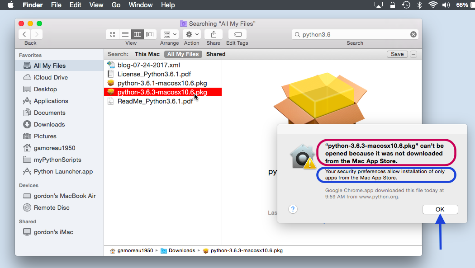Switch to icon view
The image size is (475, 268).
coord(112,34)
